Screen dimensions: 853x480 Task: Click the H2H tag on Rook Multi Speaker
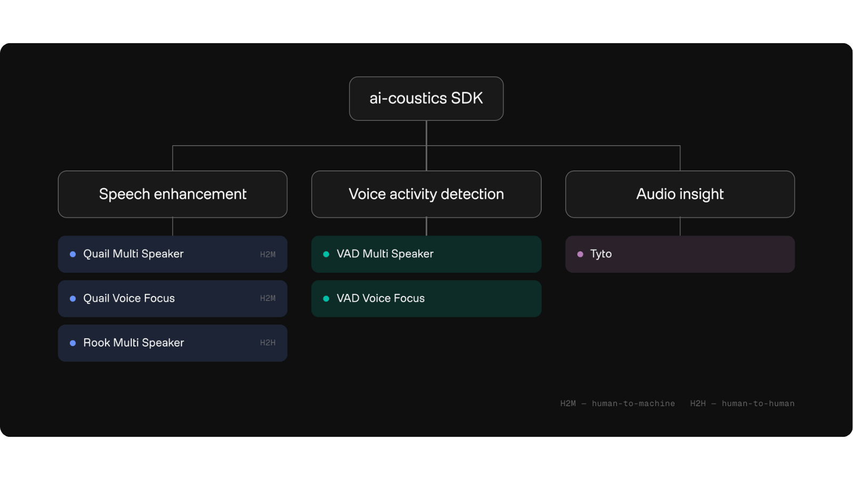[x=268, y=343]
